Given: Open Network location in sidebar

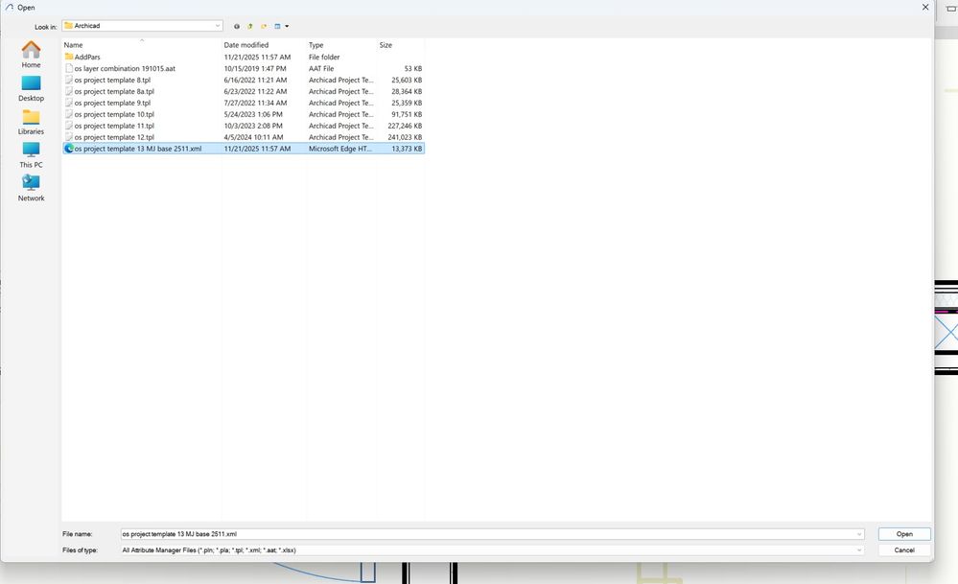Looking at the screenshot, I should pyautogui.click(x=31, y=188).
